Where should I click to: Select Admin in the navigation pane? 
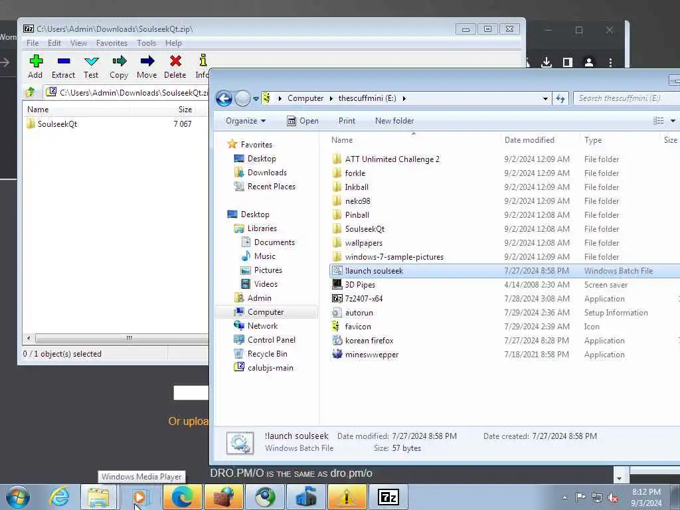[x=259, y=298]
